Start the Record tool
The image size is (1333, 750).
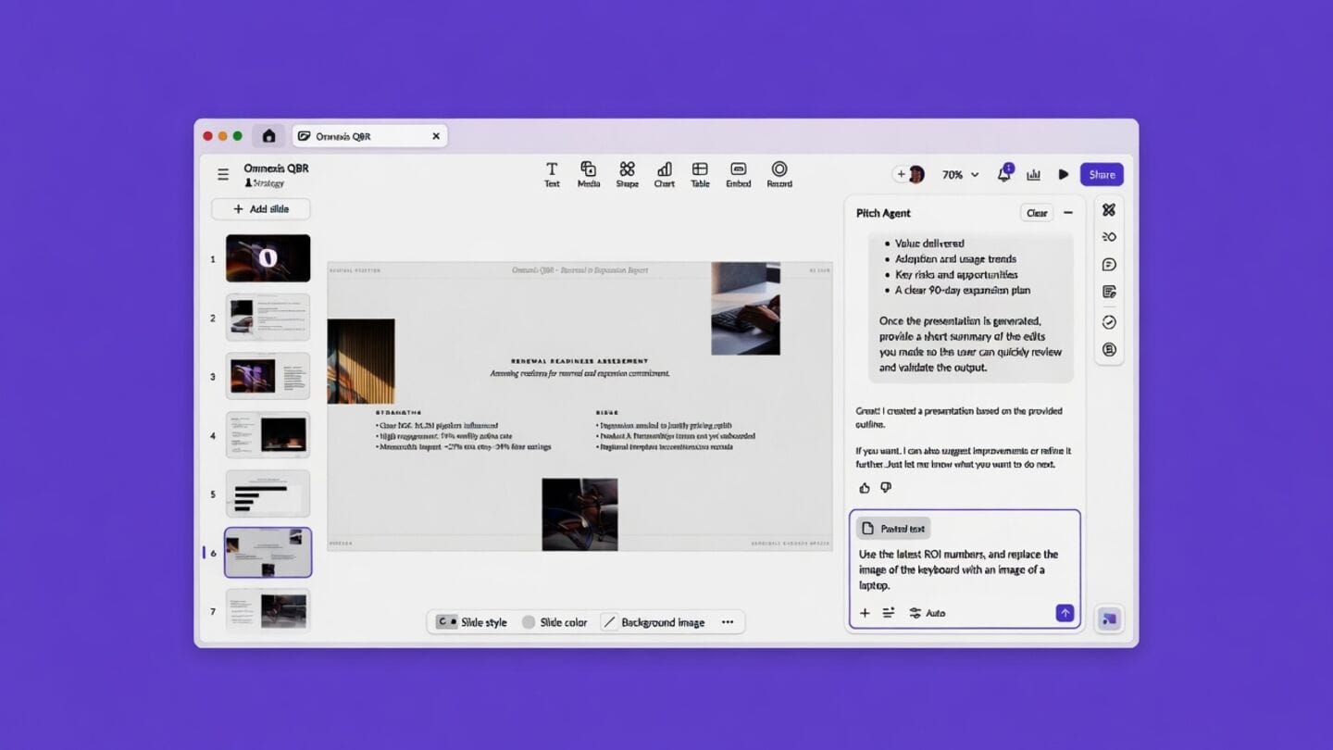[x=779, y=174]
